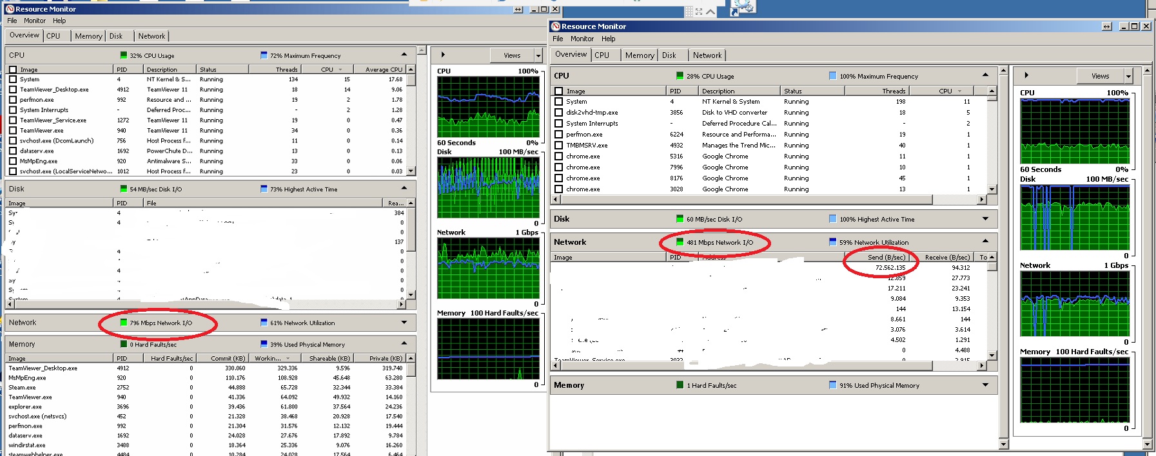Viewport: 1156px width, 456px height.
Task: Open the Monitor menu in the foreground window
Action: pyautogui.click(x=582, y=39)
